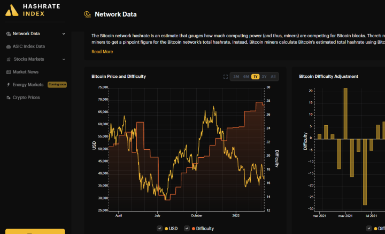Collapse the Network Data chevron
This screenshot has width=385, height=234.
point(64,34)
